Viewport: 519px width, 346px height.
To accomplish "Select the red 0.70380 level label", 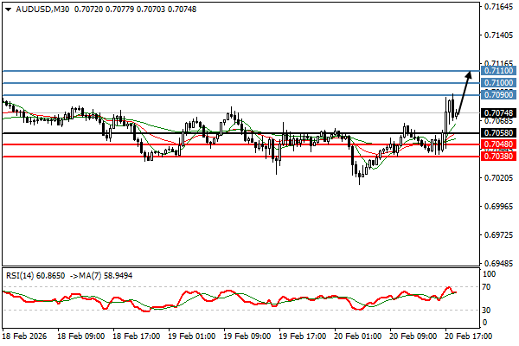I will 498,157.
